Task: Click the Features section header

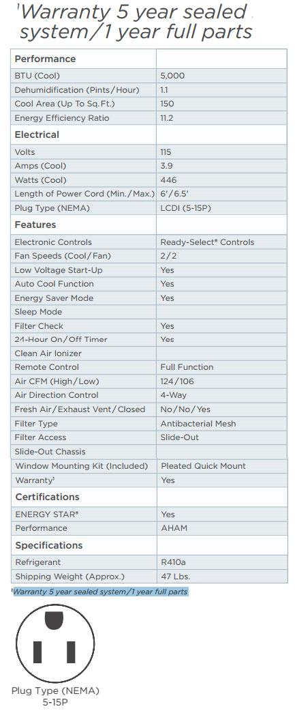Action: coord(35,224)
